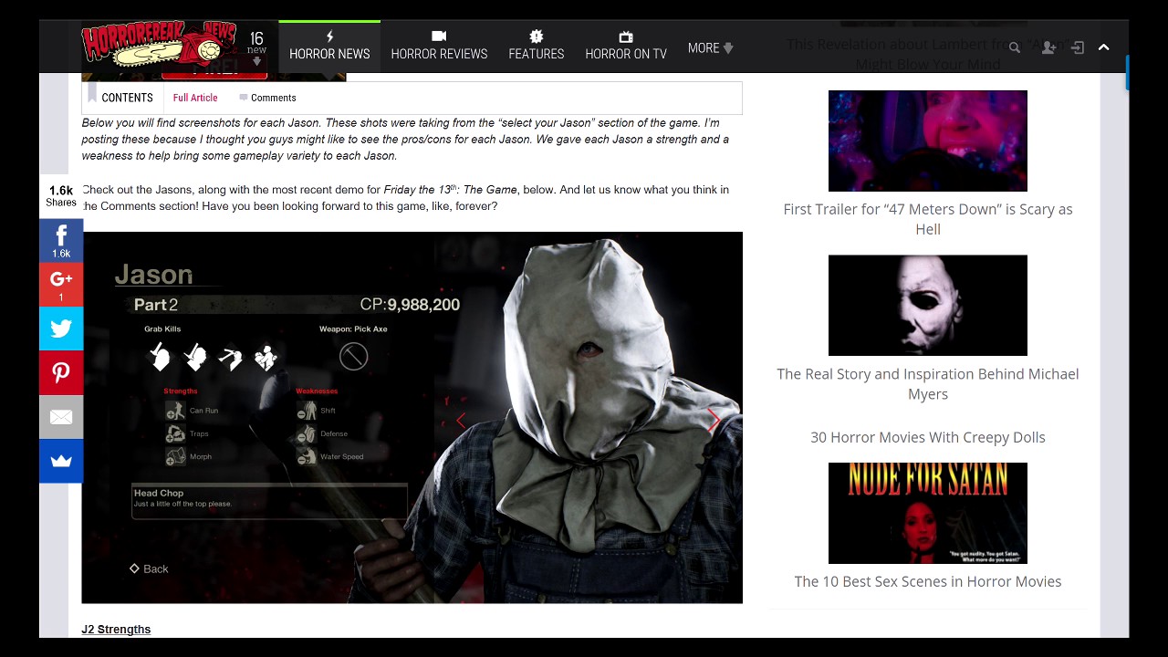Viewport: 1168px width, 657px height.
Task: Open the 16 new notifications dropdown
Action: 256,47
